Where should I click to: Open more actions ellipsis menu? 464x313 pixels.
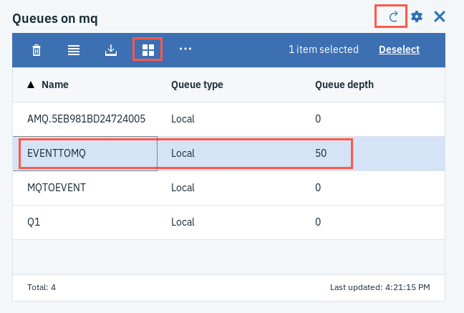[x=185, y=49]
